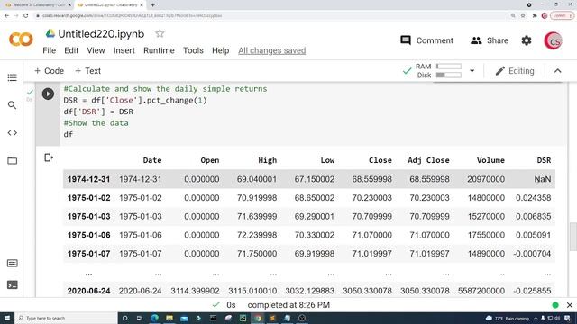This screenshot has width=577, height=324.
Task: Open Chrome from the taskbar
Action: pyautogui.click(x=258, y=318)
